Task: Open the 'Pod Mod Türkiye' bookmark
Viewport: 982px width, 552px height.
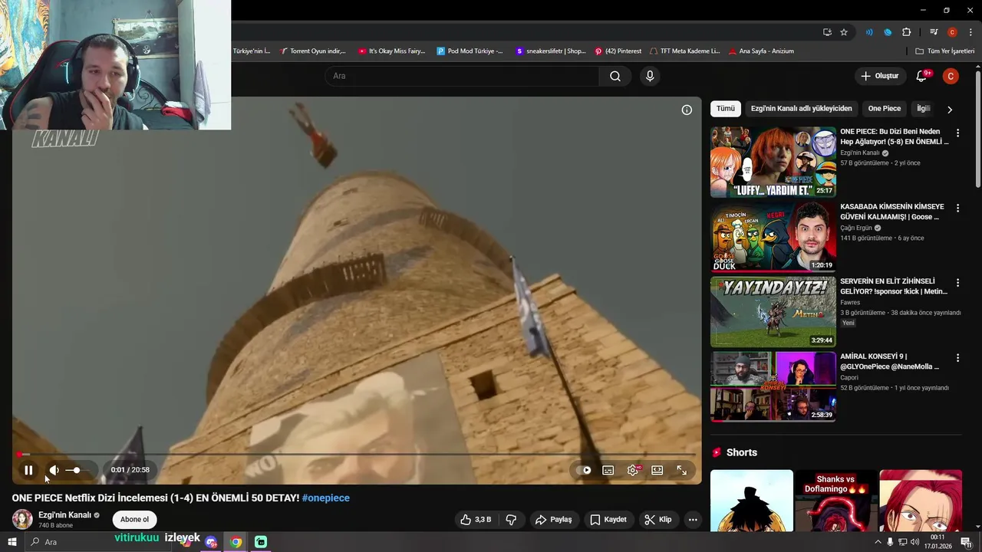Action: (x=470, y=51)
